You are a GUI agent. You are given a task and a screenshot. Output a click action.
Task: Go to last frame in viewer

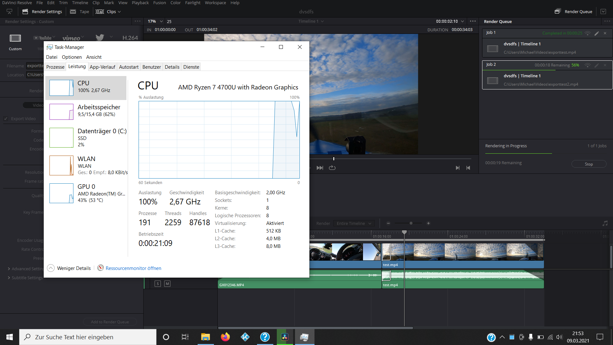(x=320, y=168)
